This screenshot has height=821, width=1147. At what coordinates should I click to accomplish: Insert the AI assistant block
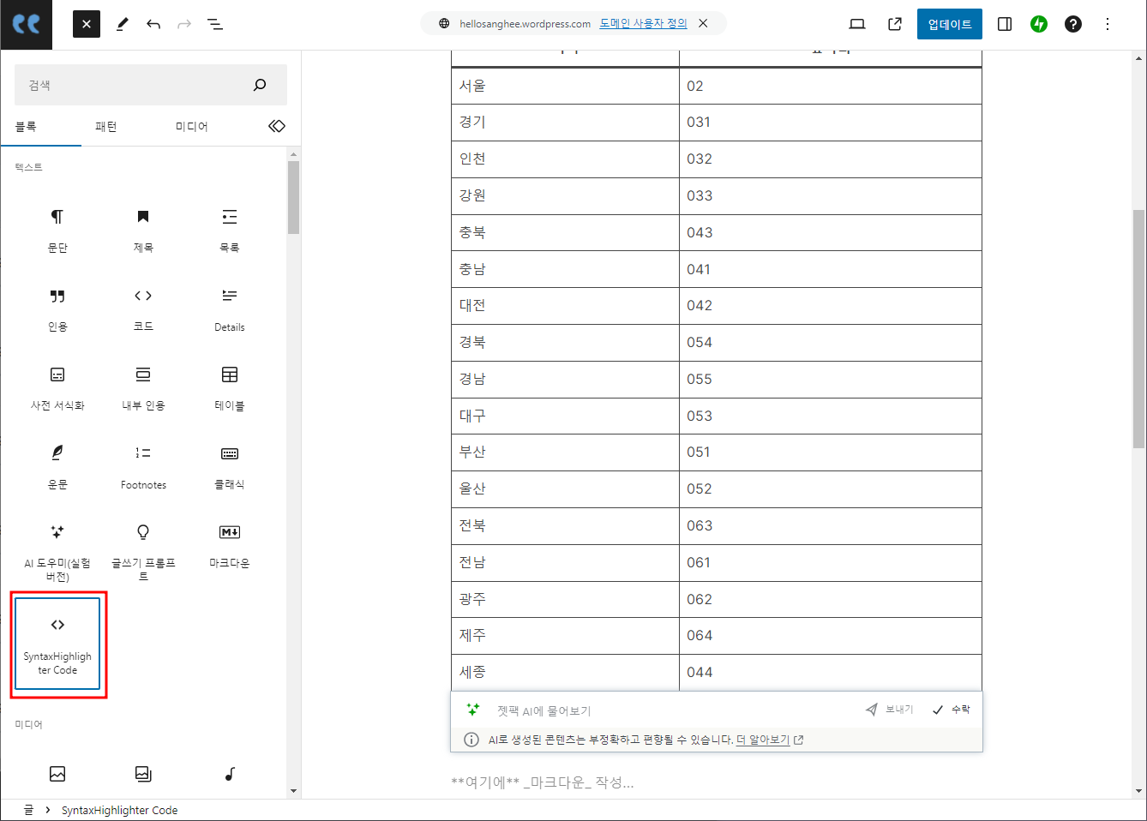pos(57,551)
